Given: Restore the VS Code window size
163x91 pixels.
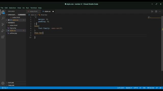Looking at the screenshot, I should pyautogui.click(x=156, y=4).
